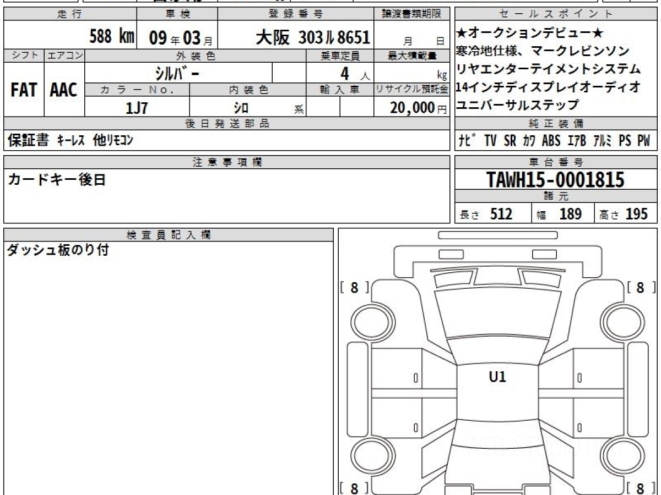
Task: Click the カワ leather equipment item
Action: pos(529,141)
